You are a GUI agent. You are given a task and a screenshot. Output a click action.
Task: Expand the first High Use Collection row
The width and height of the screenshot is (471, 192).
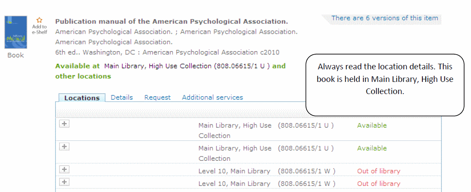(x=64, y=124)
